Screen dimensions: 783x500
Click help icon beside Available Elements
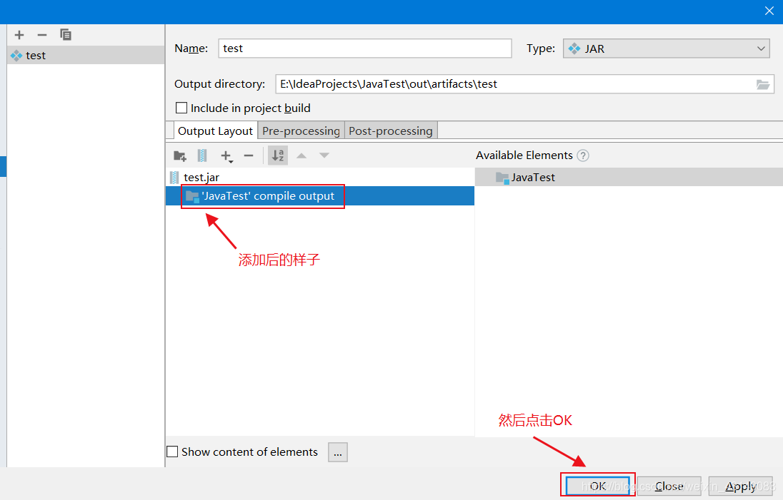[x=583, y=155]
